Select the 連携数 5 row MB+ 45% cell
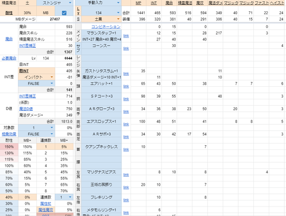Image resolution: width=286 pixels, height=216 pixels. click(x=64, y=172)
